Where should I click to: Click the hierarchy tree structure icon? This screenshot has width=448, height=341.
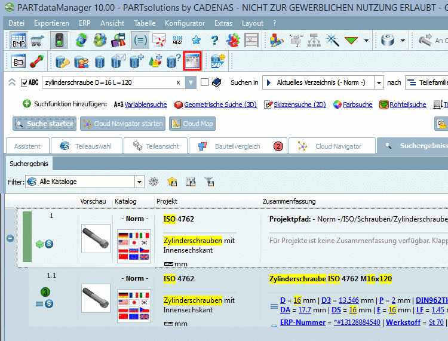314,40
